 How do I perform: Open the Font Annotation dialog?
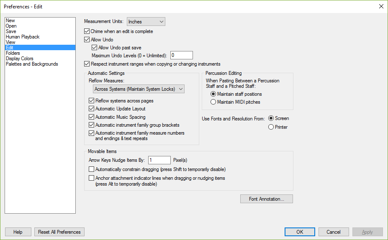coord(267,199)
